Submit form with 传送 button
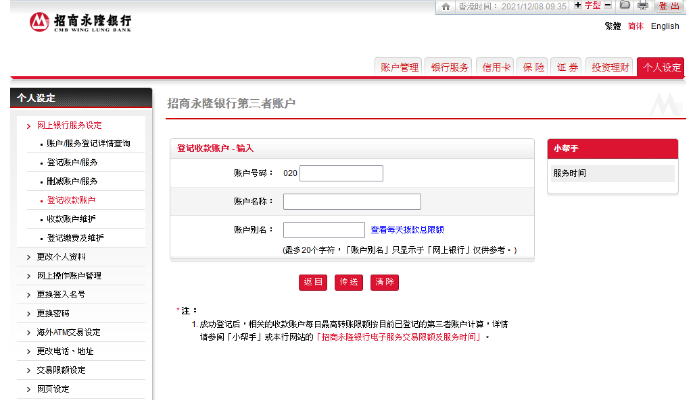695x400 pixels. (x=349, y=283)
